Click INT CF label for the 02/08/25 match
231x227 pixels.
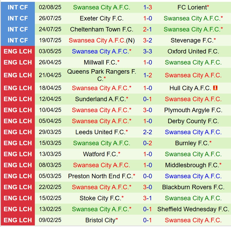click(x=18, y=7)
